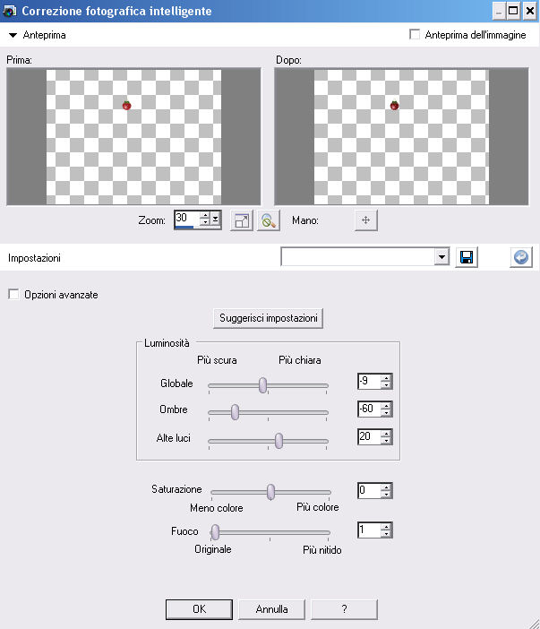Click the dialog title bar camera icon

pyautogui.click(x=9, y=11)
